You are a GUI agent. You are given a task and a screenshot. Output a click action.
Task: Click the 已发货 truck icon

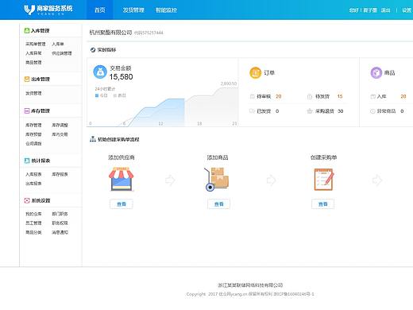coord(252,111)
